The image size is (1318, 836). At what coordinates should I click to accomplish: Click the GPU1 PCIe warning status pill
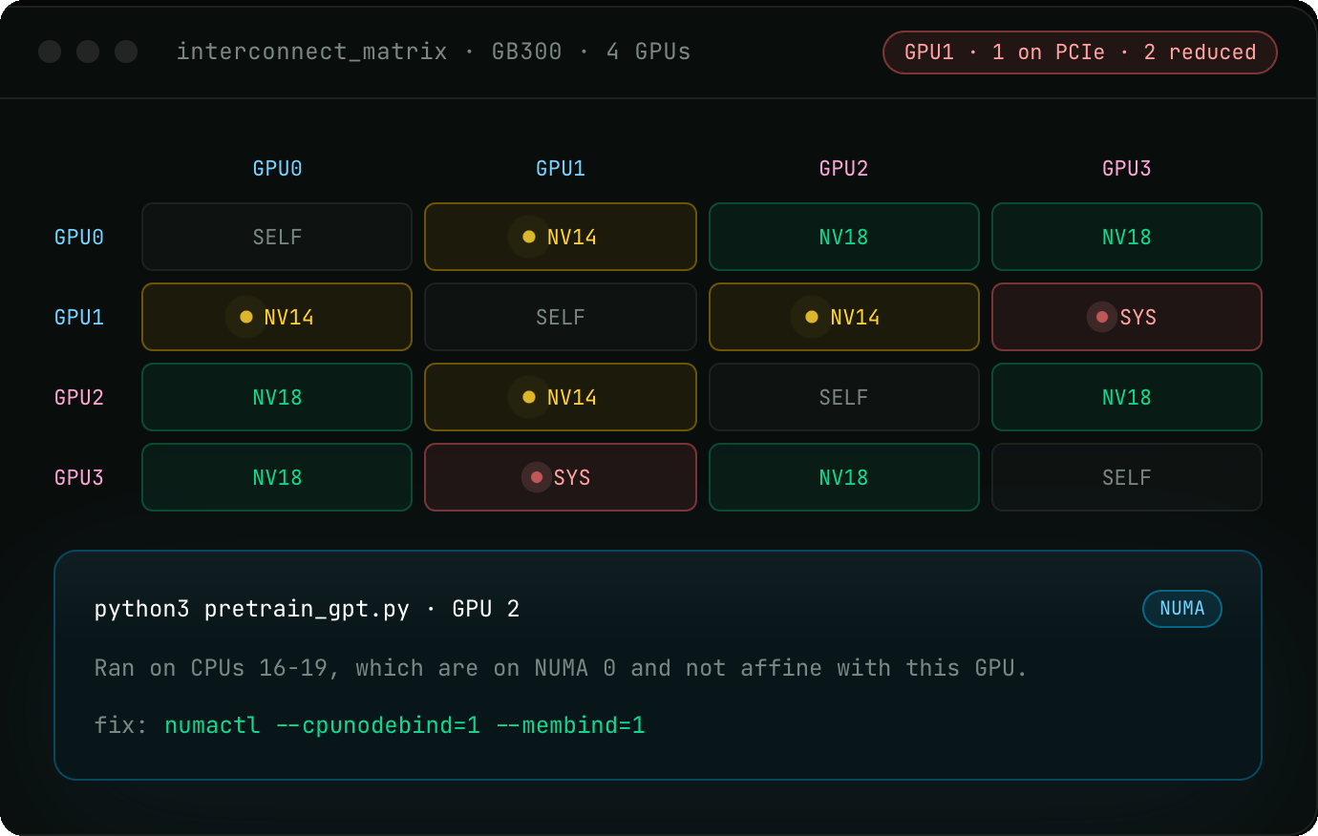(1080, 52)
